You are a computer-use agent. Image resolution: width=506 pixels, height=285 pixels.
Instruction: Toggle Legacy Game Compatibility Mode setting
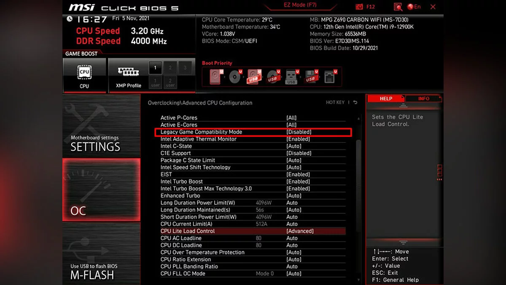(x=299, y=132)
